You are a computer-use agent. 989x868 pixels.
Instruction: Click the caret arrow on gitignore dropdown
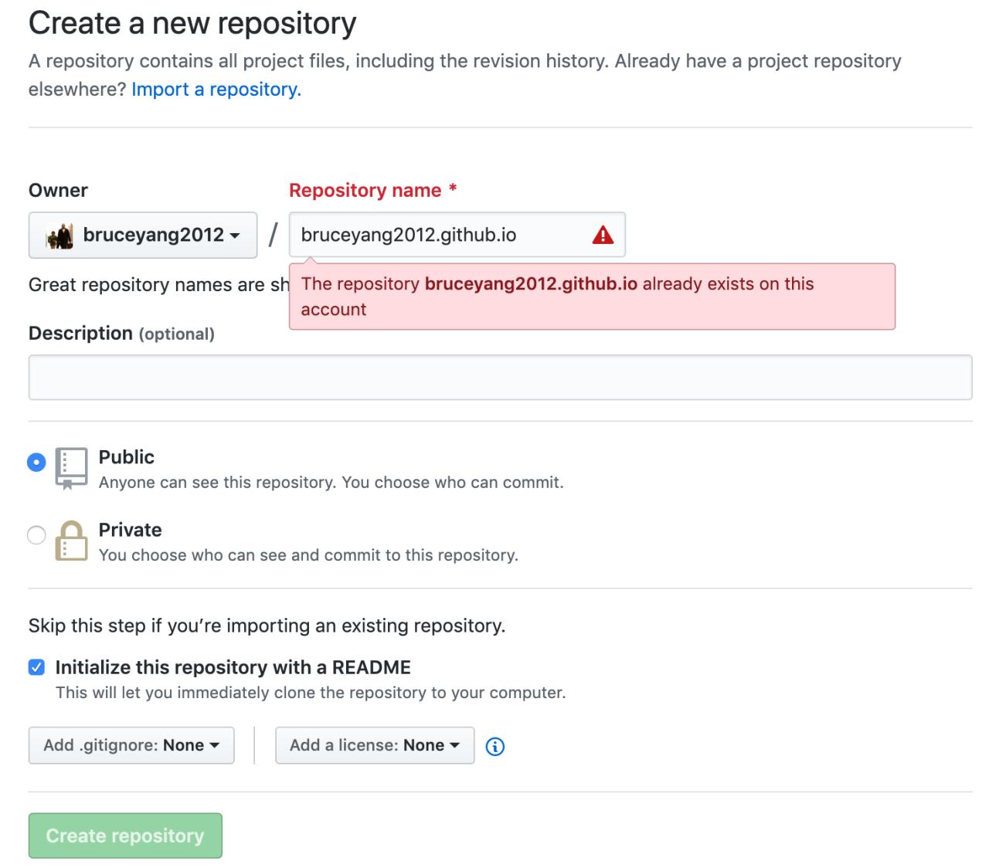point(215,745)
